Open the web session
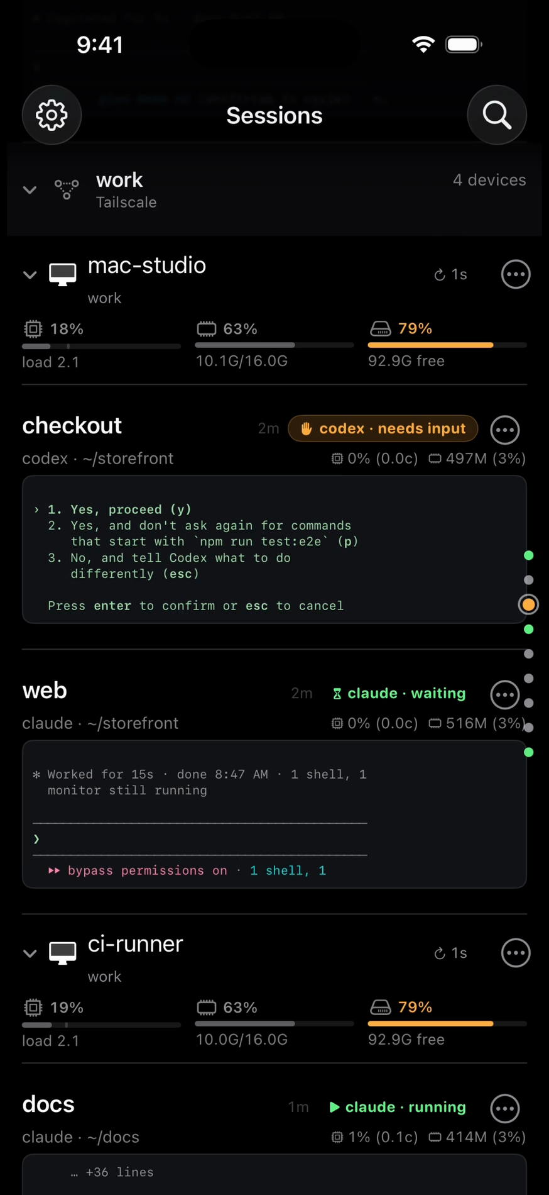This screenshot has height=1195, width=549. [45, 691]
